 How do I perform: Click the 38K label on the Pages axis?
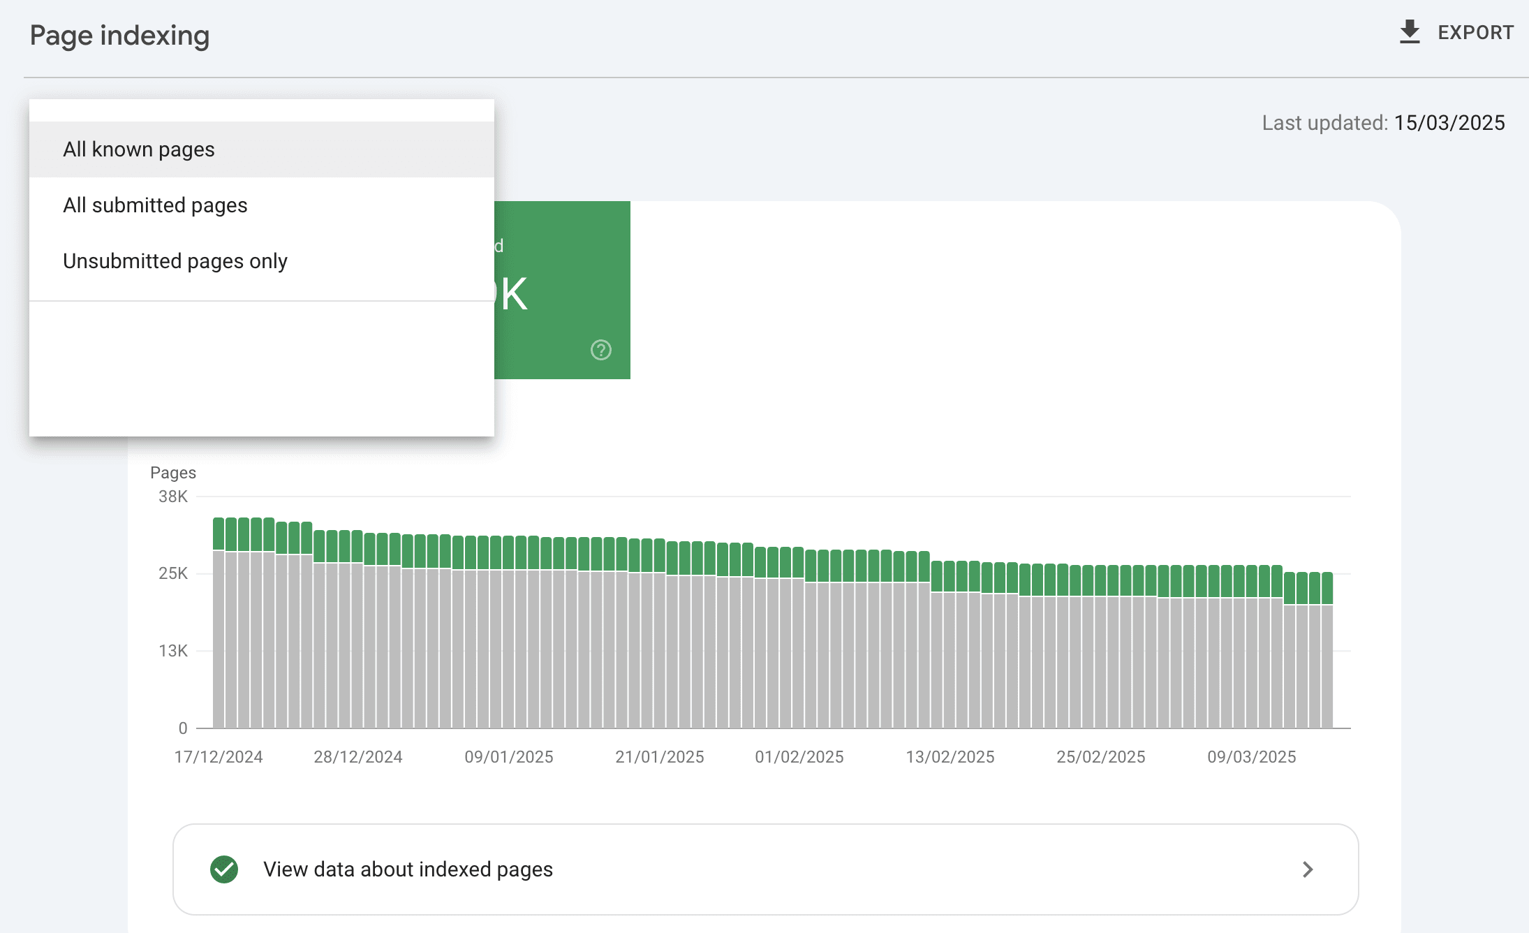pos(172,497)
